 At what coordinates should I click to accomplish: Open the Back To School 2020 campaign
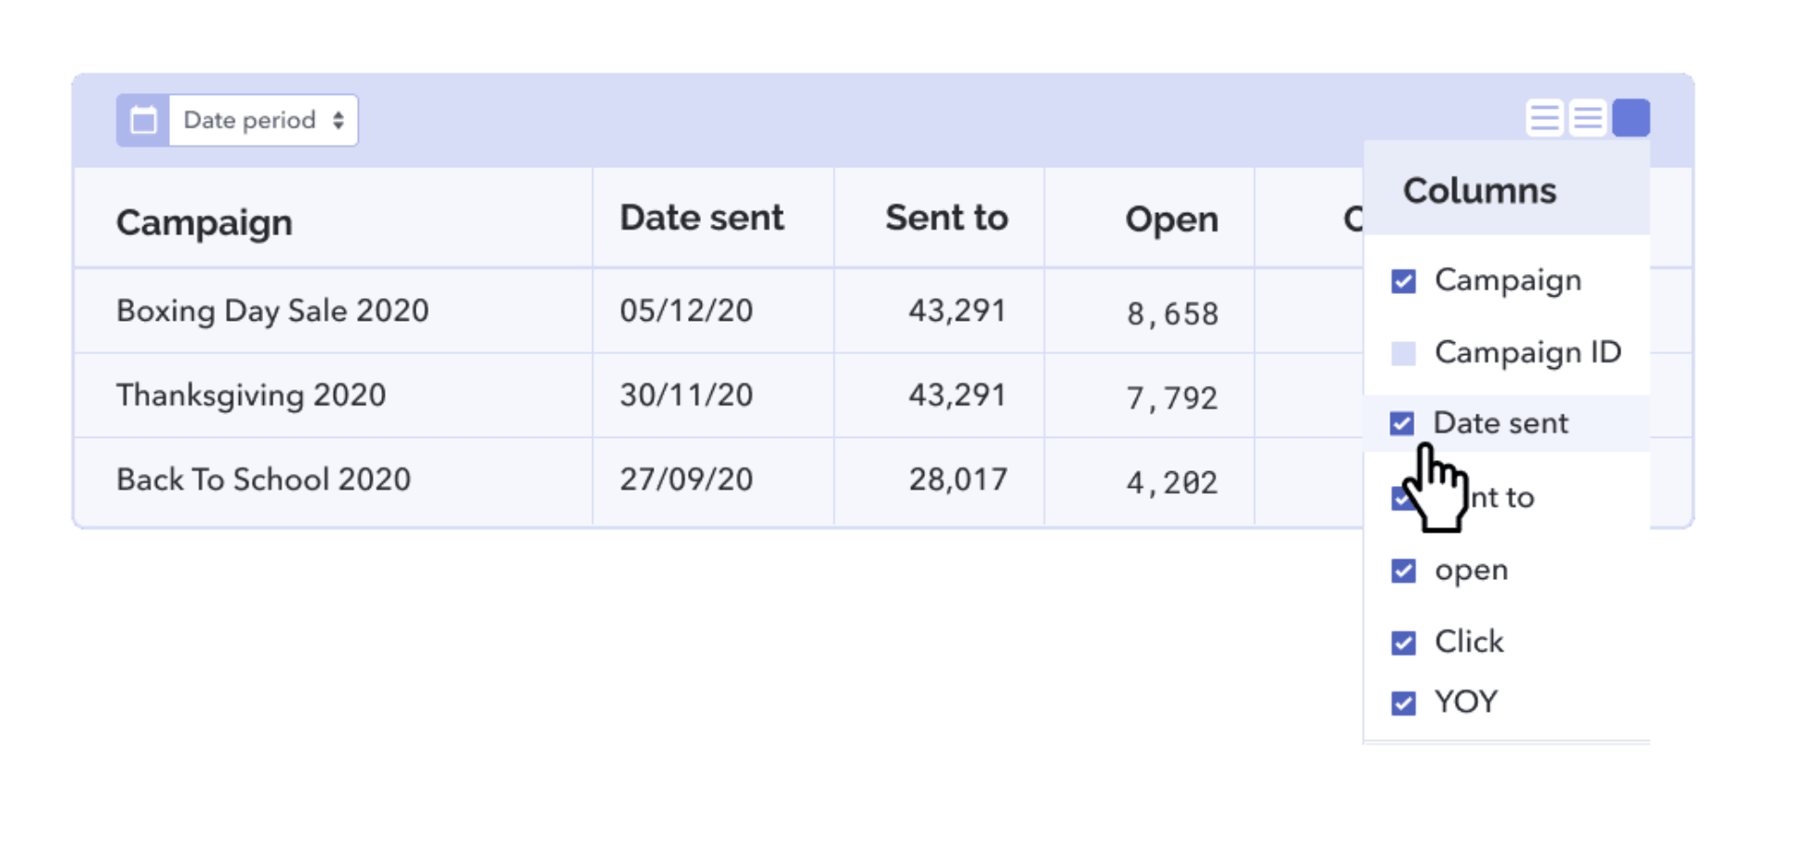click(263, 480)
